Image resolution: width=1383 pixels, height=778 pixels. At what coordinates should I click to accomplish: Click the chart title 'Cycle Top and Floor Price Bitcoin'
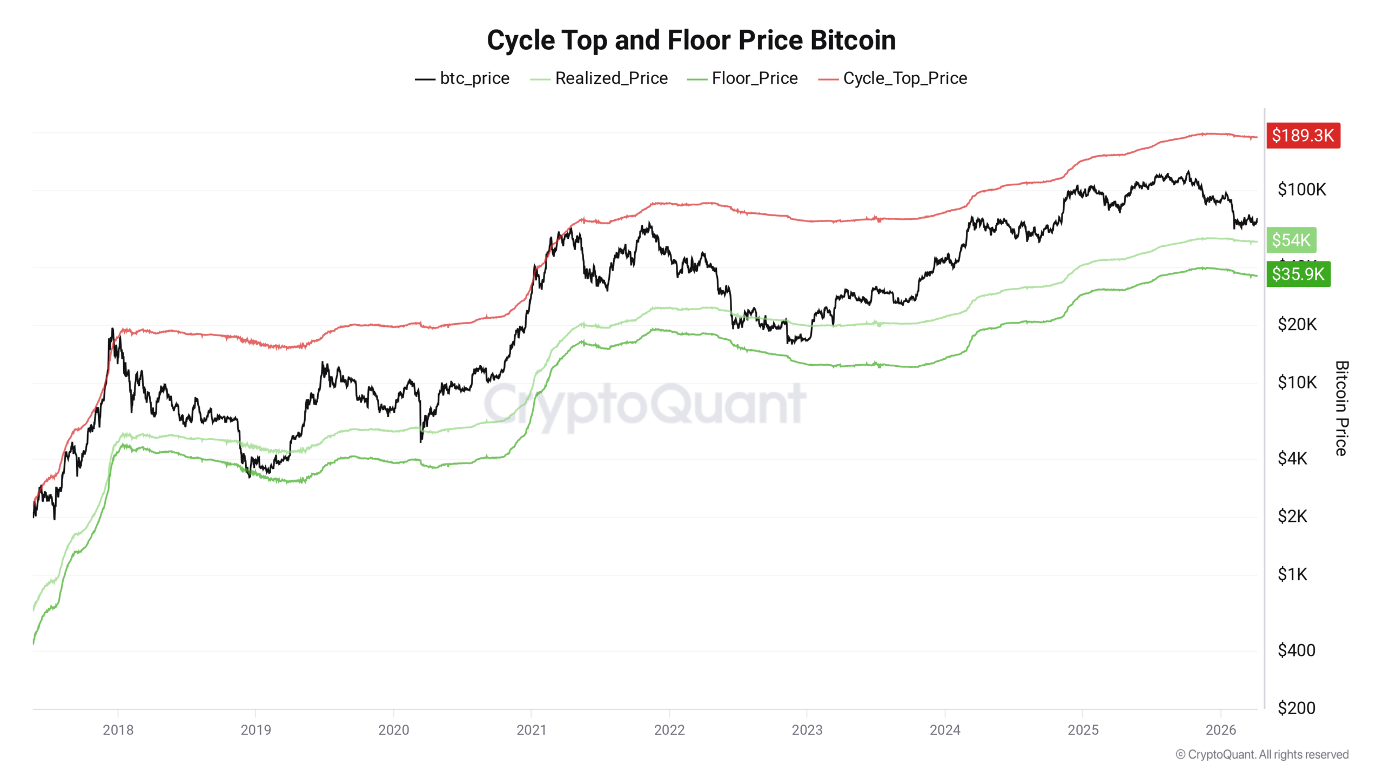coord(691,40)
